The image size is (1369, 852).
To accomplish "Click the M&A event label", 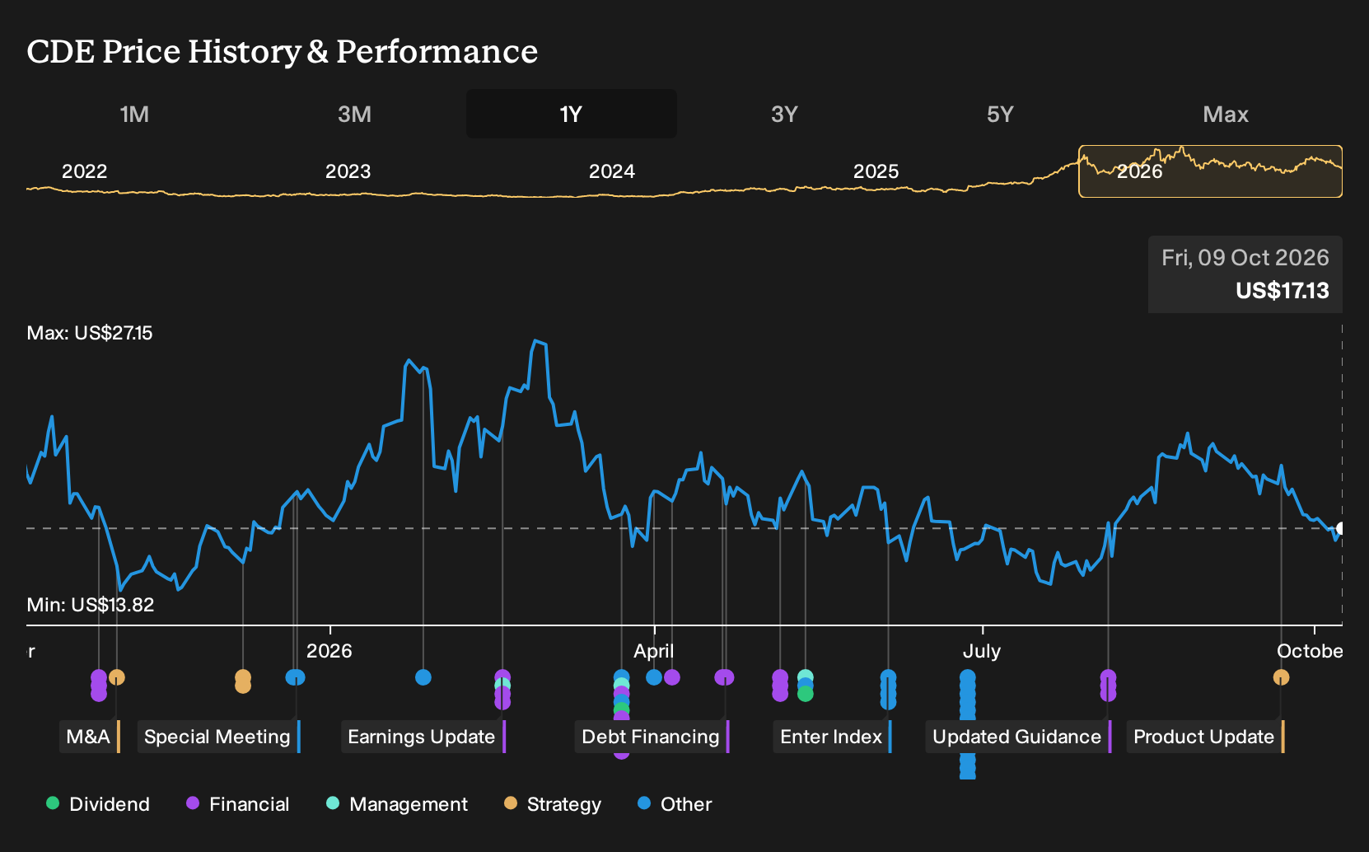I will pos(91,737).
